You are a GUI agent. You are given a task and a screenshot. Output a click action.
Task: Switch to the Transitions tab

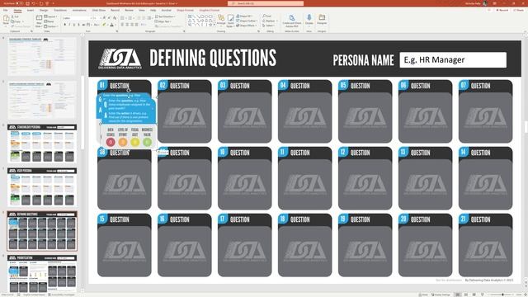(x=60, y=10)
